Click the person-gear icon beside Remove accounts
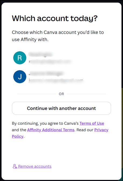This screenshot has height=181, width=123. tap(15, 166)
